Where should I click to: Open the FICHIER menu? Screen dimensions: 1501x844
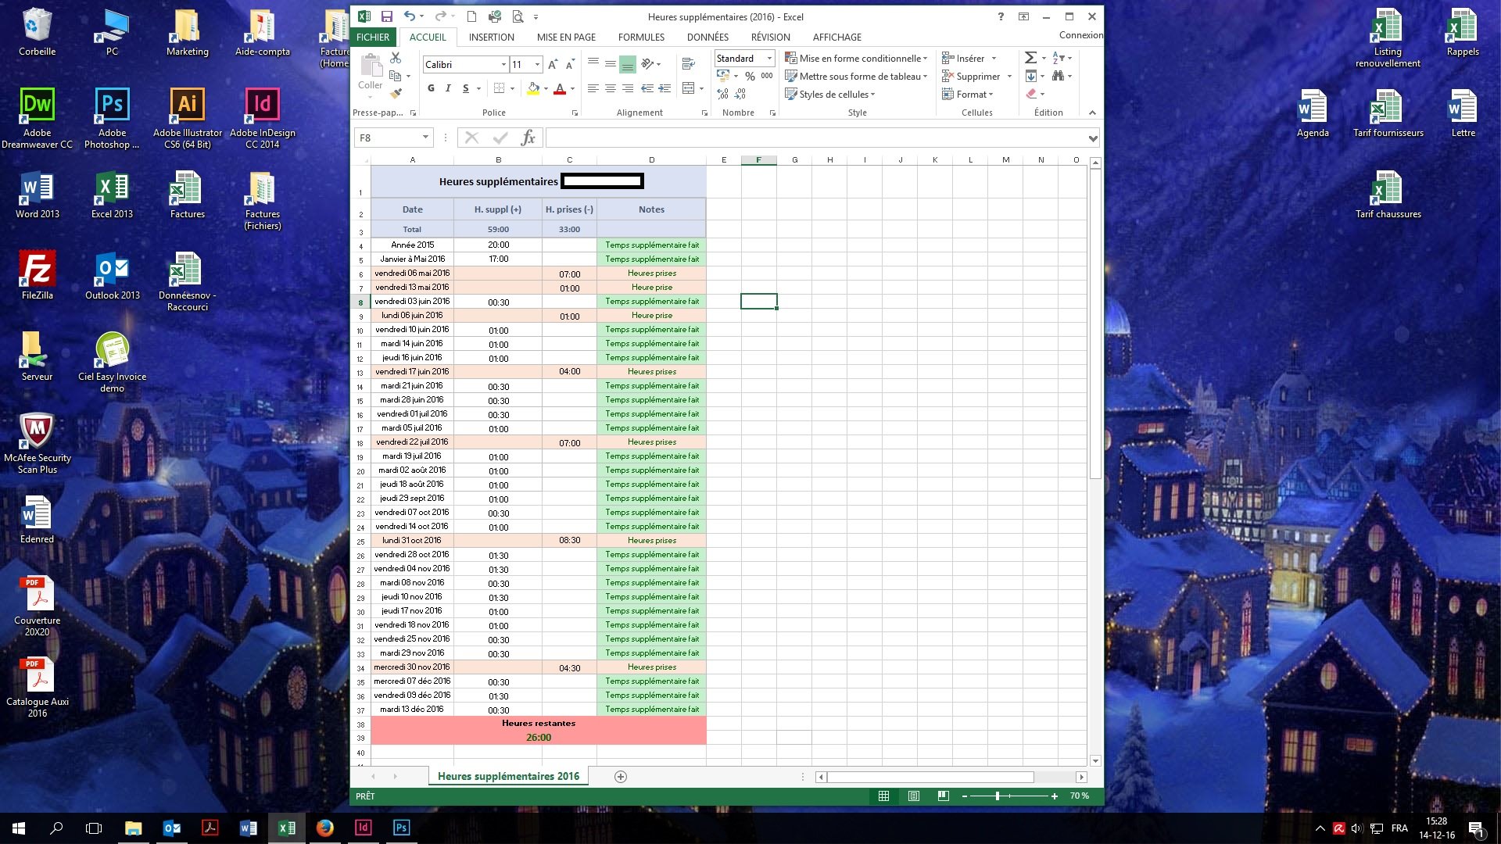(x=373, y=37)
